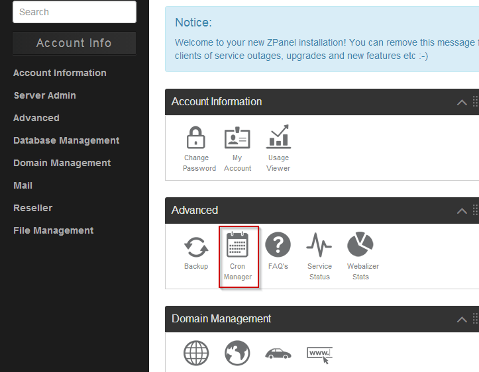The height and width of the screenshot is (372, 479).
Task: Launch the Cron Manager calendar icon
Action: click(x=237, y=246)
